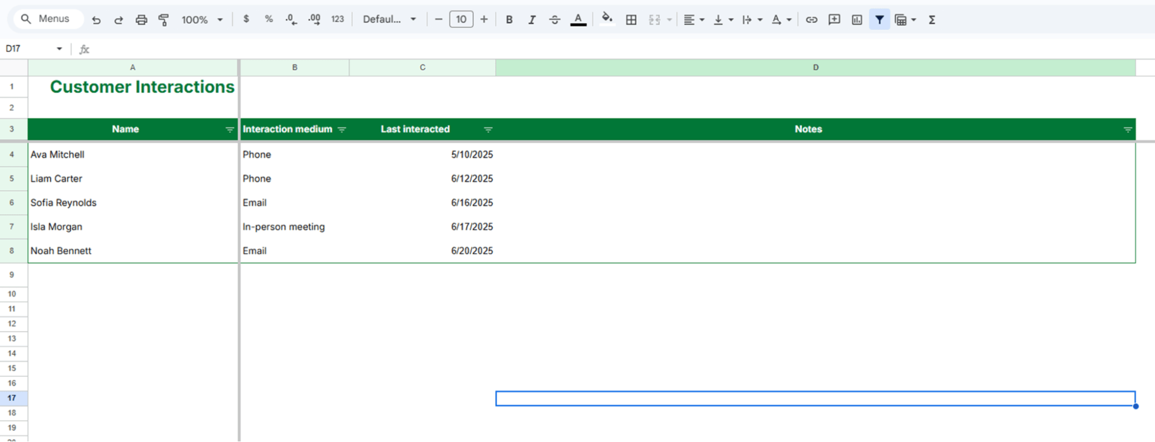Click the Filter views table icon

tap(900, 20)
